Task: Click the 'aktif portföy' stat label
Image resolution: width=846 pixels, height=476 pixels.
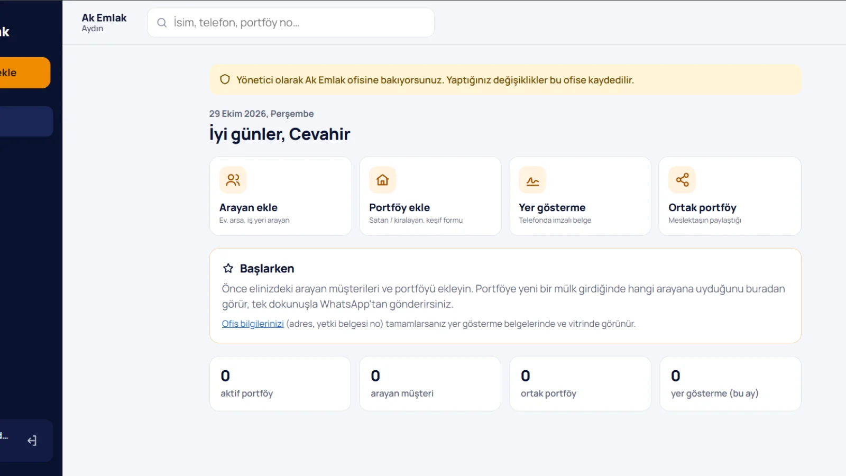Action: [x=247, y=393]
